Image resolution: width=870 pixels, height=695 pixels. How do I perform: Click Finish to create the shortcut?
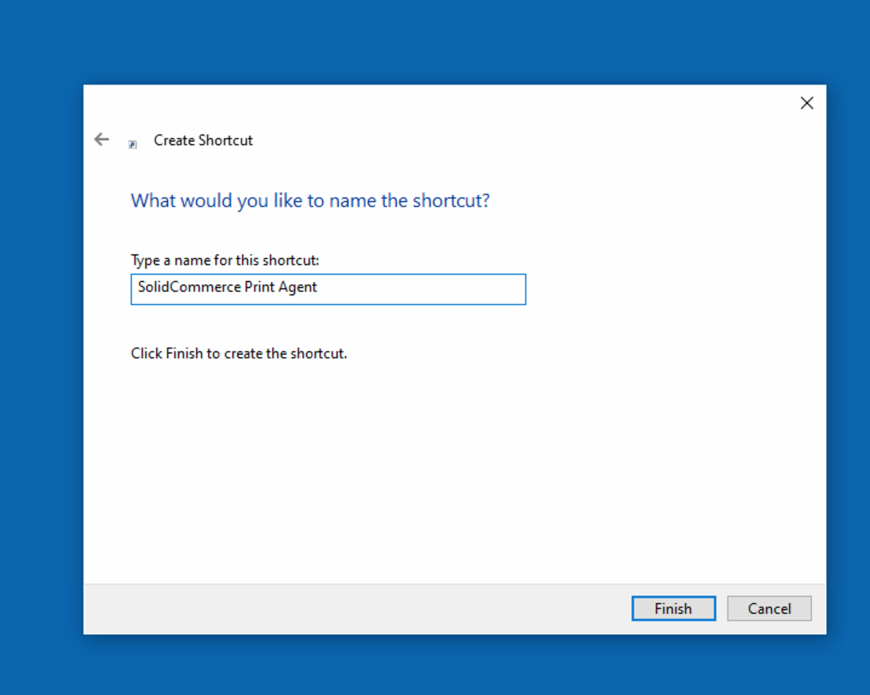[673, 608]
